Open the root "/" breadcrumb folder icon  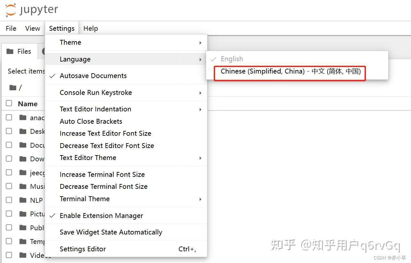pos(13,87)
